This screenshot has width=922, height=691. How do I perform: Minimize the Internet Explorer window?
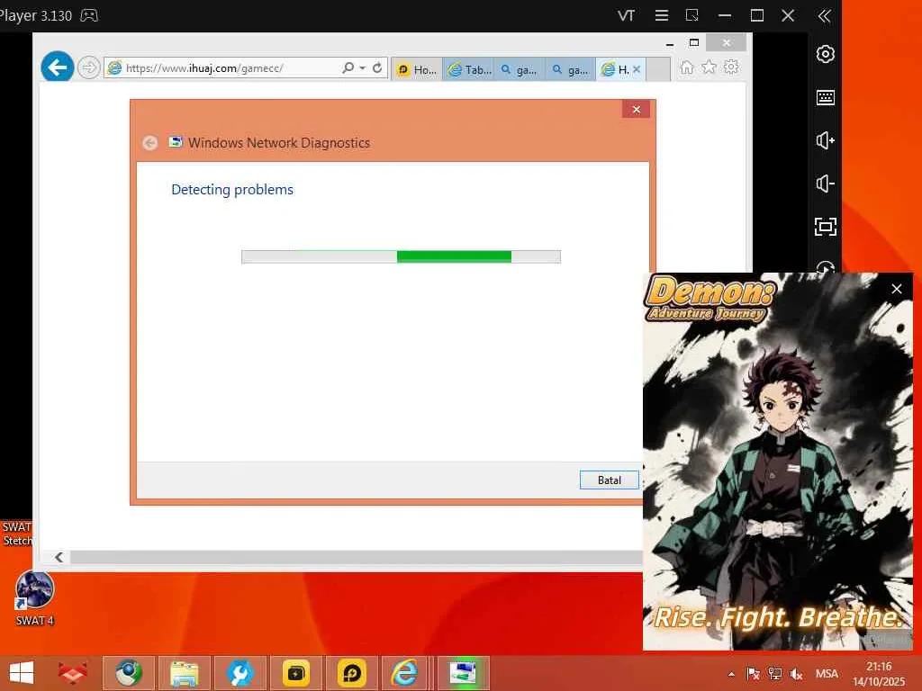click(x=670, y=43)
